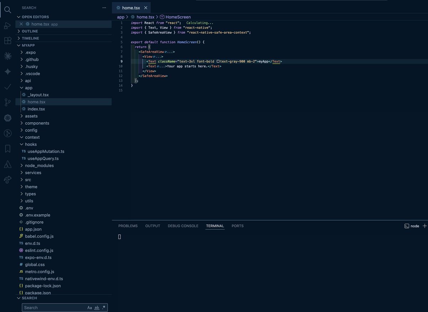Switch to the OUTPUT tab
The image size is (428, 312).
[x=153, y=226]
